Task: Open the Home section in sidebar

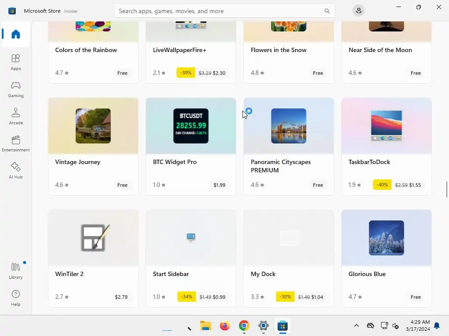Action: pos(16,34)
